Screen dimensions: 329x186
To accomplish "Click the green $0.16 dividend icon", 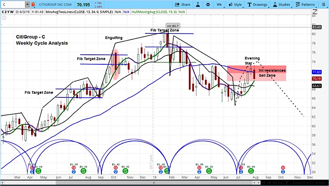I will 38,171.
